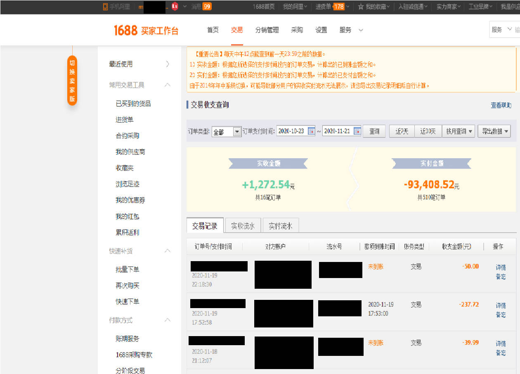Open the 按月查询 dropdown
Viewport: 520px width, 374px height.
(458, 131)
